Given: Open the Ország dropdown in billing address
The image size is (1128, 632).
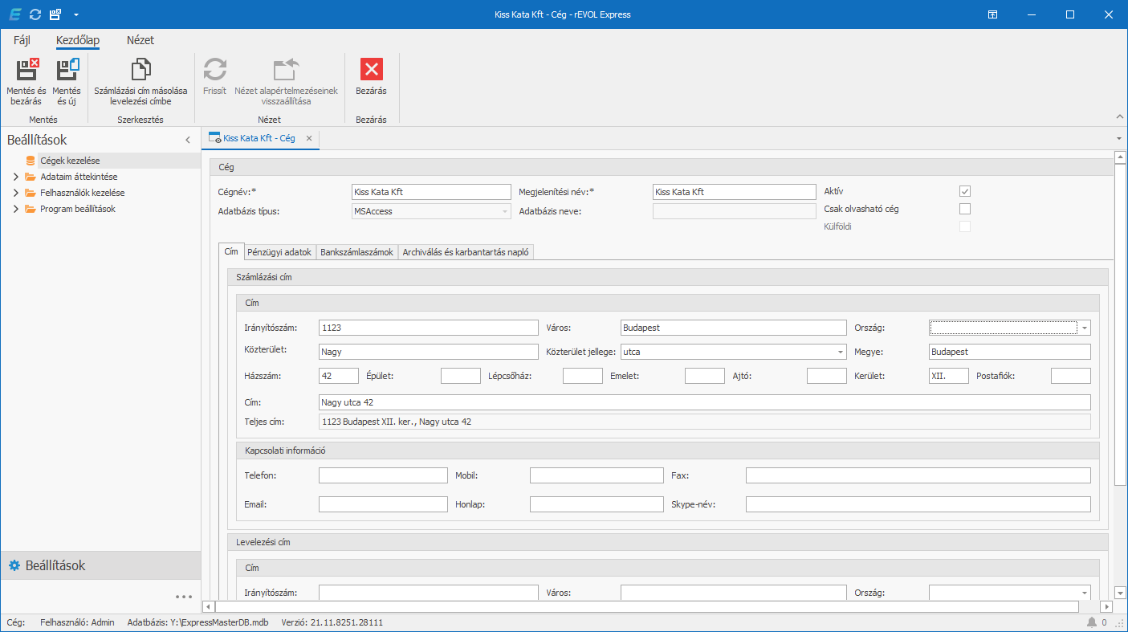Looking at the screenshot, I should pyautogui.click(x=1085, y=328).
